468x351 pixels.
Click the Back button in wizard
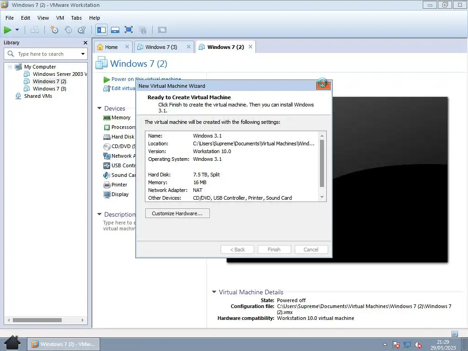(x=237, y=250)
